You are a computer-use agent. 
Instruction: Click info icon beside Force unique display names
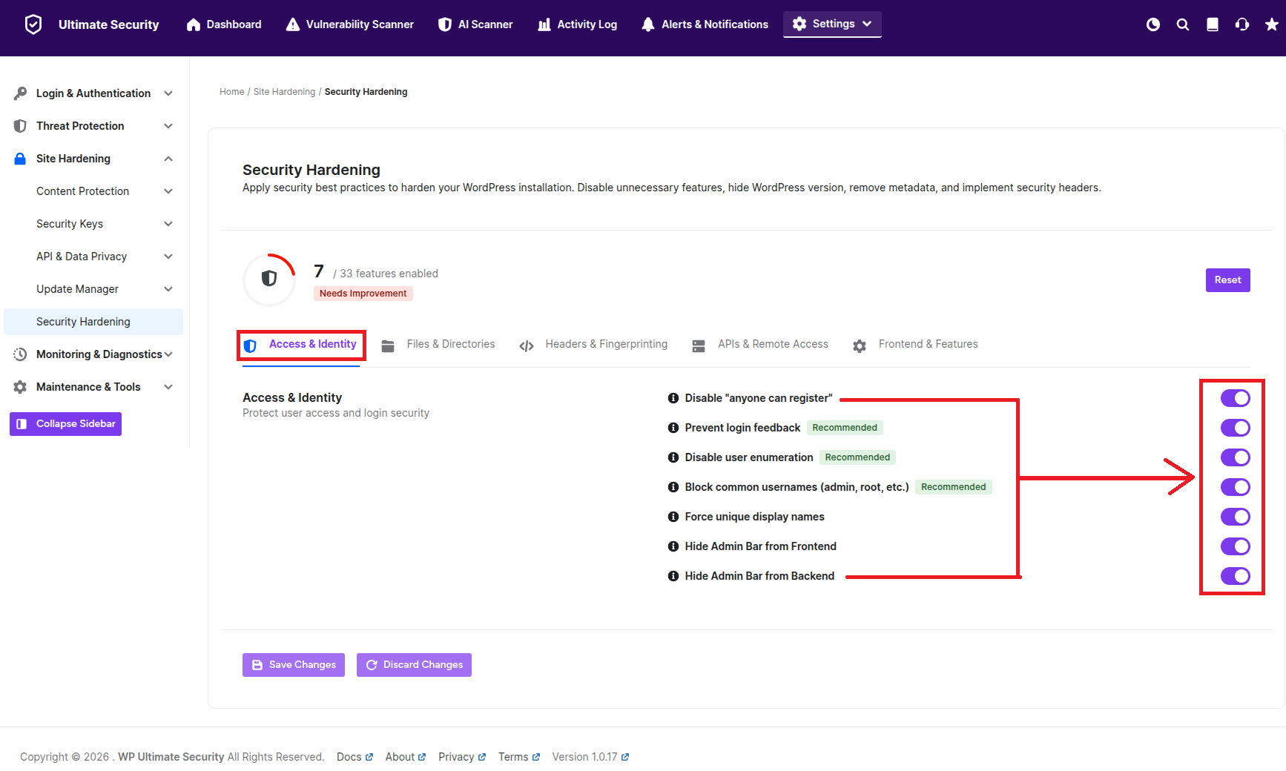[x=673, y=517]
